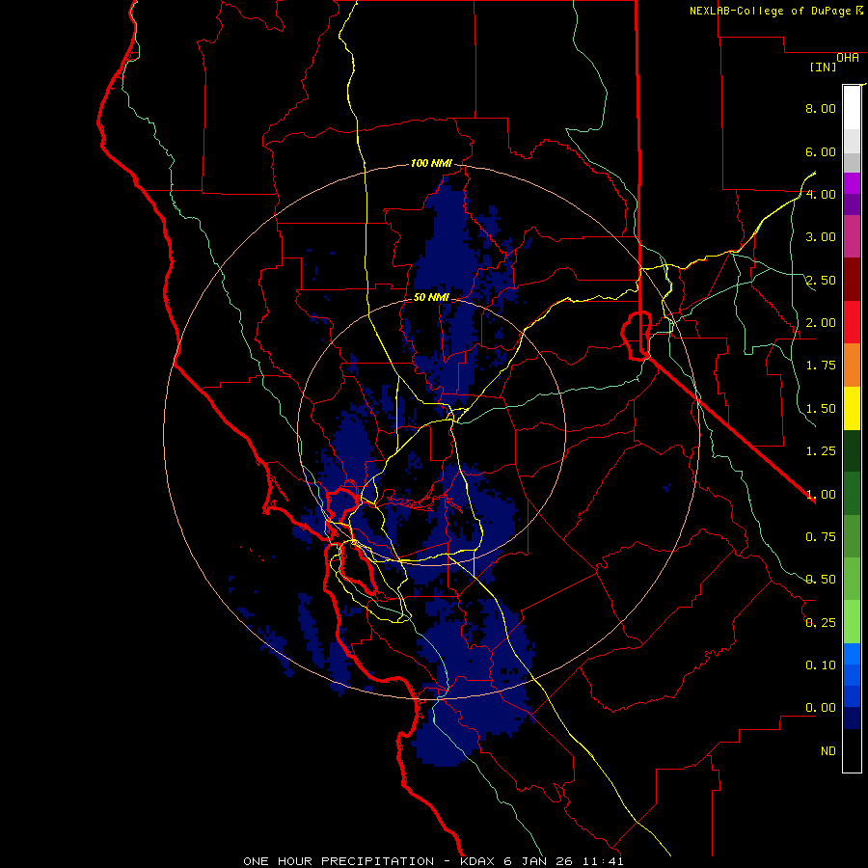Viewport: 868px width, 868px height.
Task: Select the bright red swatch near 2.00
Action: click(852, 322)
